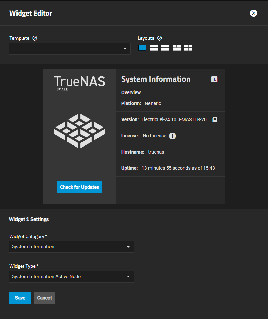Image resolution: width=268 pixels, height=319 pixels.
Task: Expand the Widget Type dropdown
Action: (x=71, y=277)
